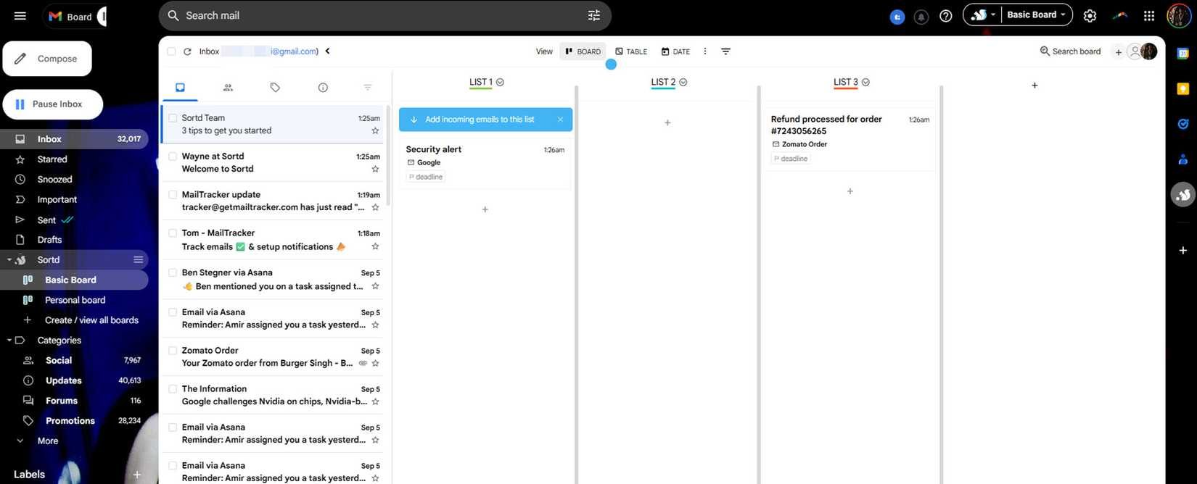Get add-ons plus in side panel
Image resolution: width=1197 pixels, height=484 pixels.
click(1182, 250)
